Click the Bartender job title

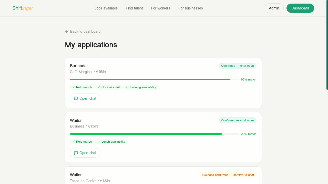pyautogui.click(x=79, y=66)
